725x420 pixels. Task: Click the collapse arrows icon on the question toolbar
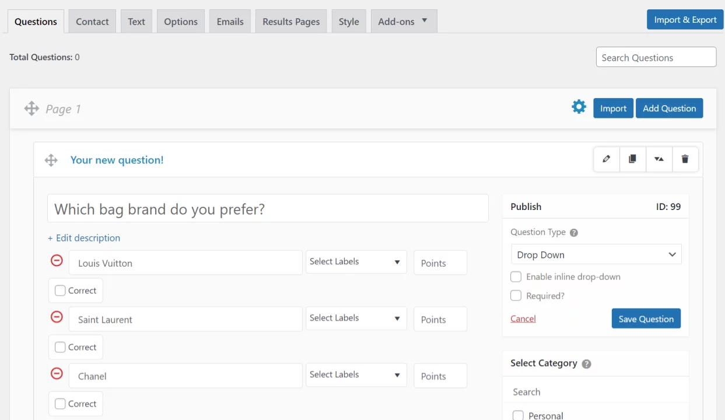coord(659,159)
